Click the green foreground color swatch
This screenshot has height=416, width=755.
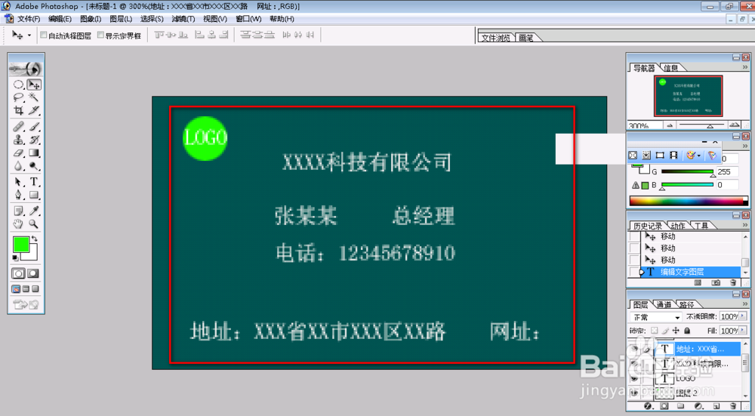click(x=20, y=245)
